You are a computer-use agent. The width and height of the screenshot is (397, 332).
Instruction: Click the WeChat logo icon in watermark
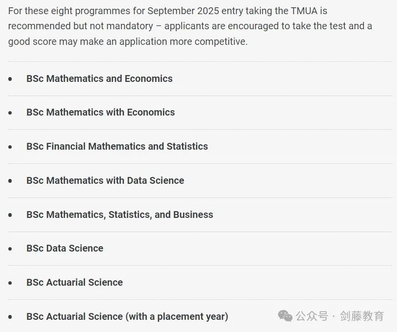point(285,316)
